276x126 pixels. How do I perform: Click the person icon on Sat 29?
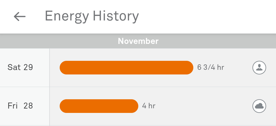pos(259,68)
